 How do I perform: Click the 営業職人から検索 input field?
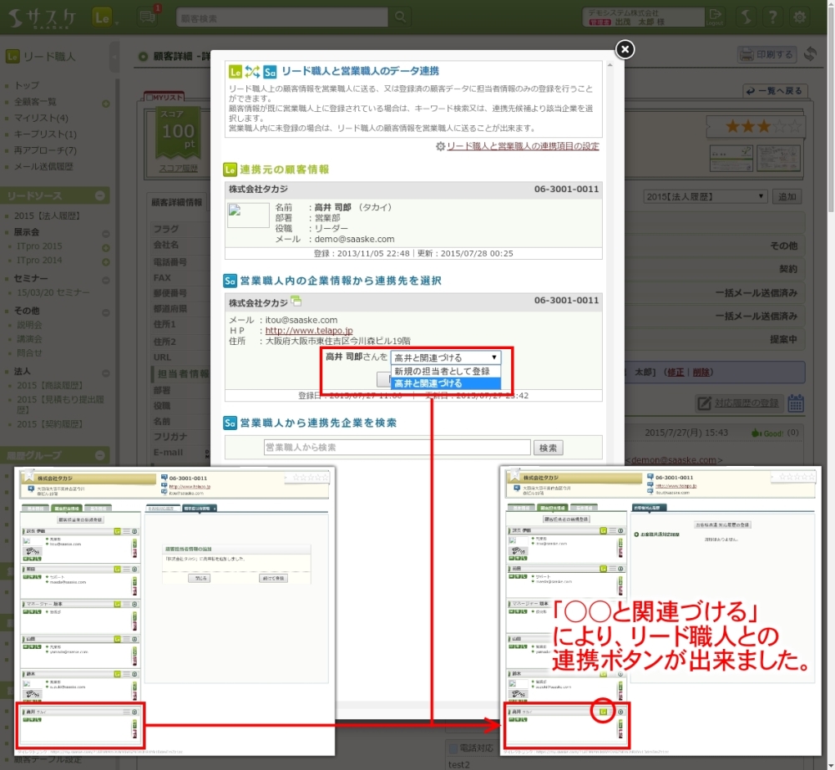(397, 448)
